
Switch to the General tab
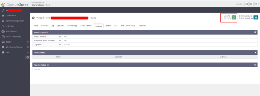coord(44,26)
